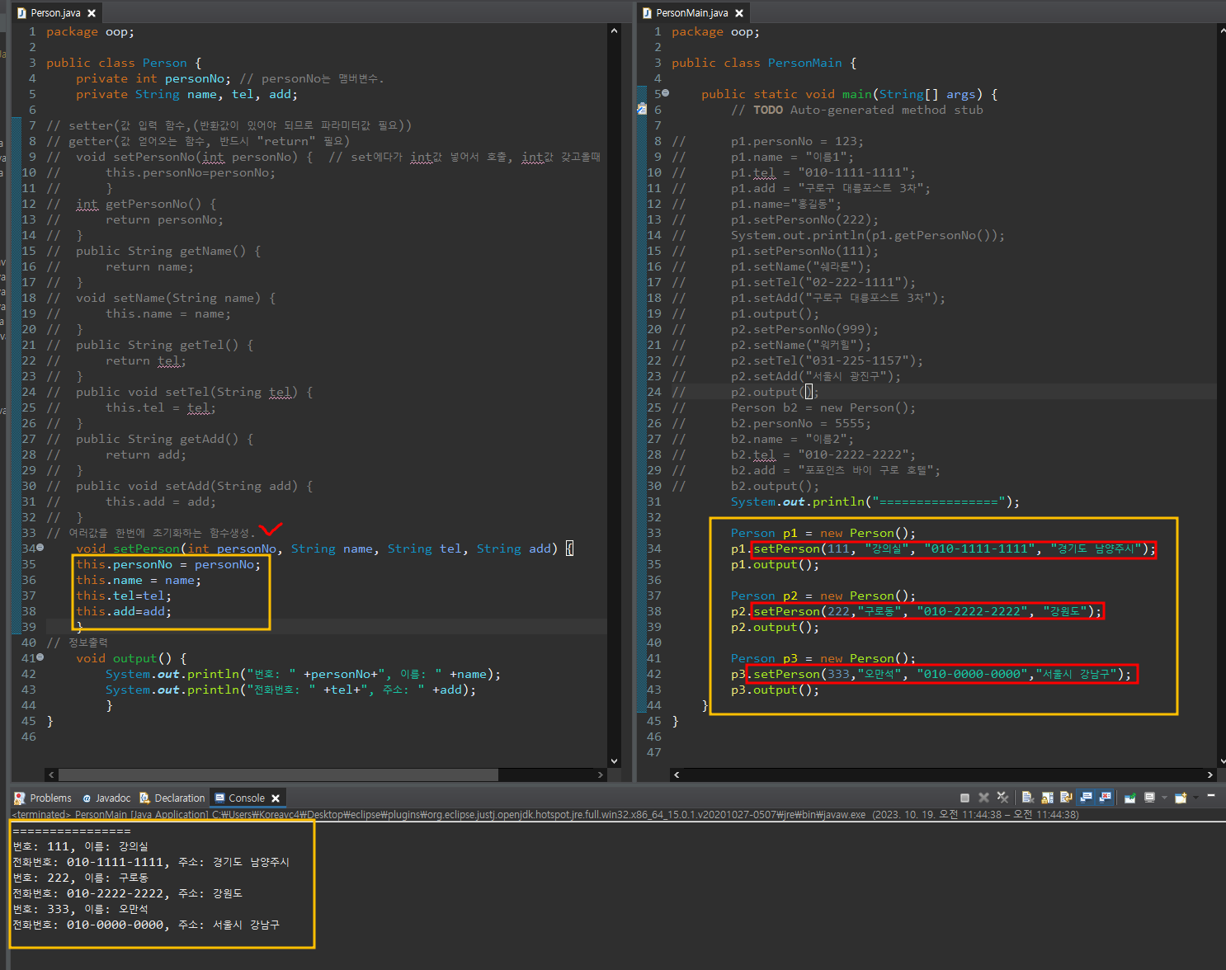Click the Javadoc @ tab icon
This screenshot has width=1226, height=970.
pos(87,798)
